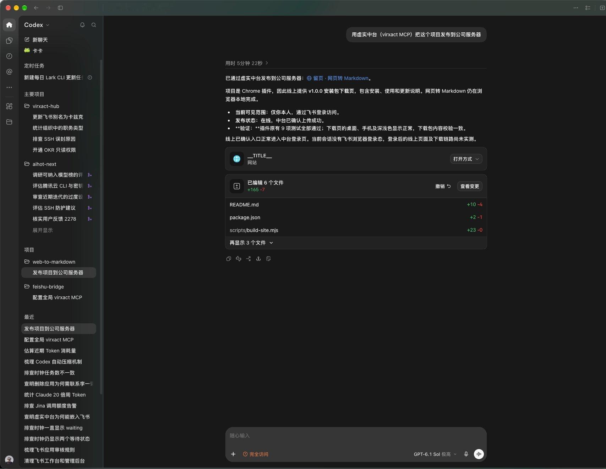Expand 再显示 3 个文件
606x469 pixels.
pyautogui.click(x=251, y=243)
